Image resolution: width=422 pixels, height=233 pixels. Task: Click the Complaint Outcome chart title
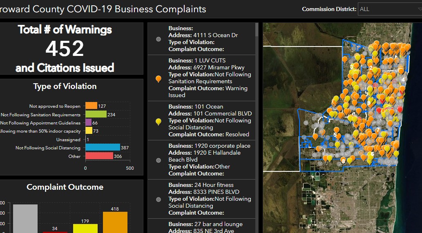point(65,187)
